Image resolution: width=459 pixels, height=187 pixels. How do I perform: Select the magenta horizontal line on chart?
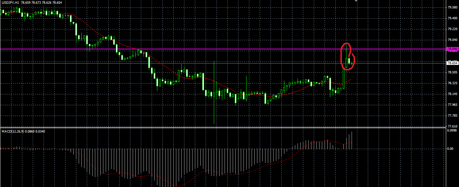223,49
